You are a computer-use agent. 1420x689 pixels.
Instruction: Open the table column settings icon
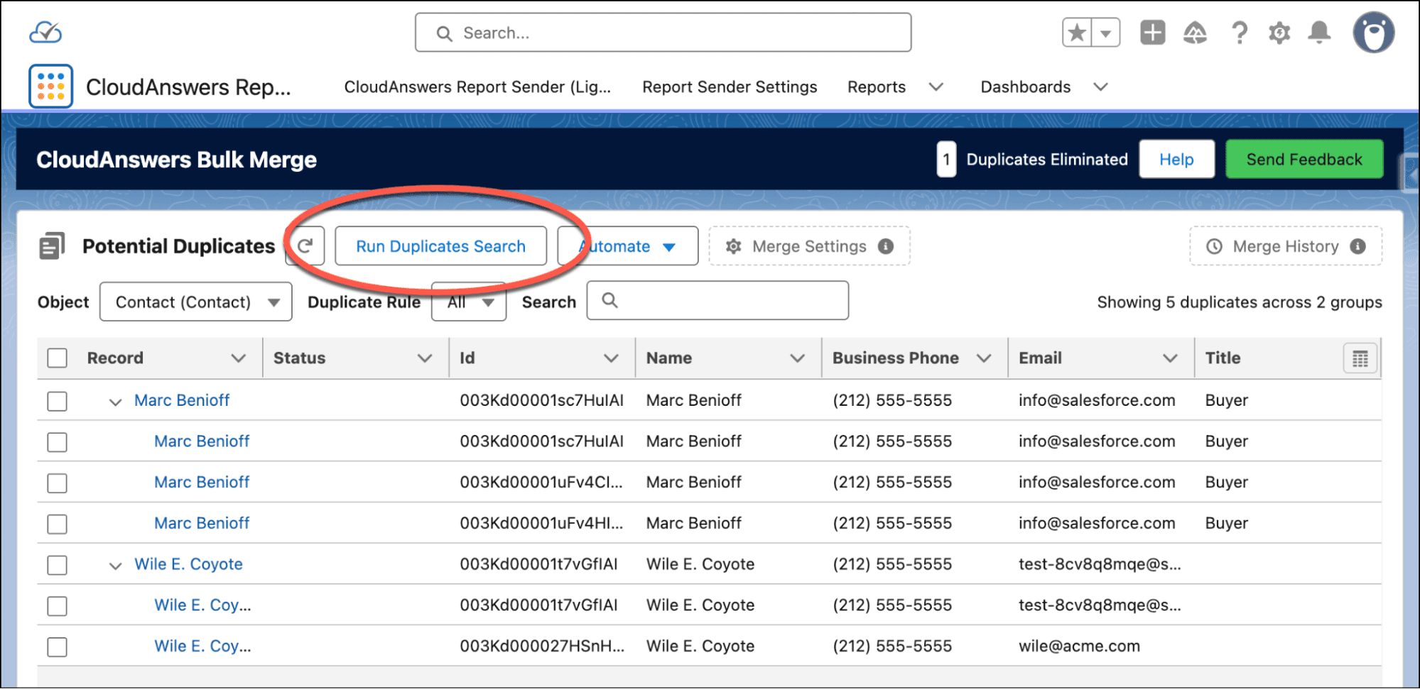1360,358
